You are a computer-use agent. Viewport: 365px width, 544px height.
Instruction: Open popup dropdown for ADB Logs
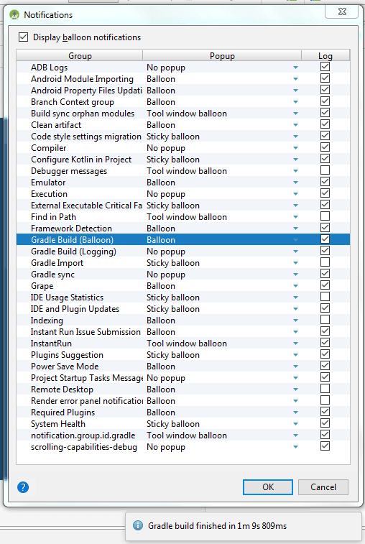coord(295,68)
